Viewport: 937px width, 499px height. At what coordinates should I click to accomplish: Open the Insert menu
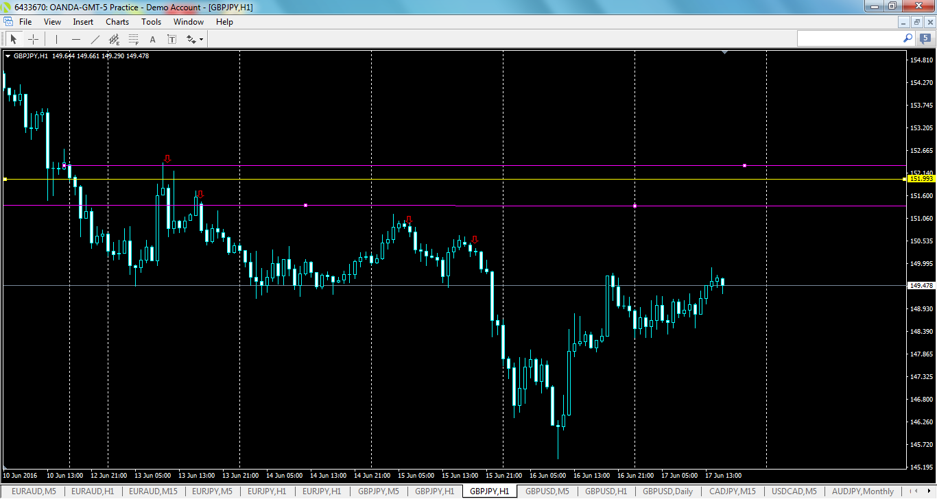tap(82, 21)
